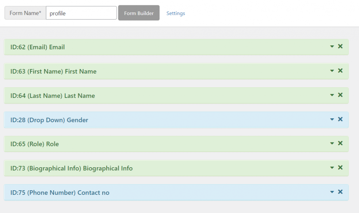This screenshot has width=359, height=213.
Task: Expand the First Name field settings
Action: click(x=332, y=71)
